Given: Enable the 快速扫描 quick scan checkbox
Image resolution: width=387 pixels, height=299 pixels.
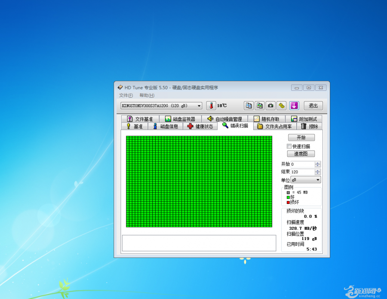Looking at the screenshot, I should 289,146.
